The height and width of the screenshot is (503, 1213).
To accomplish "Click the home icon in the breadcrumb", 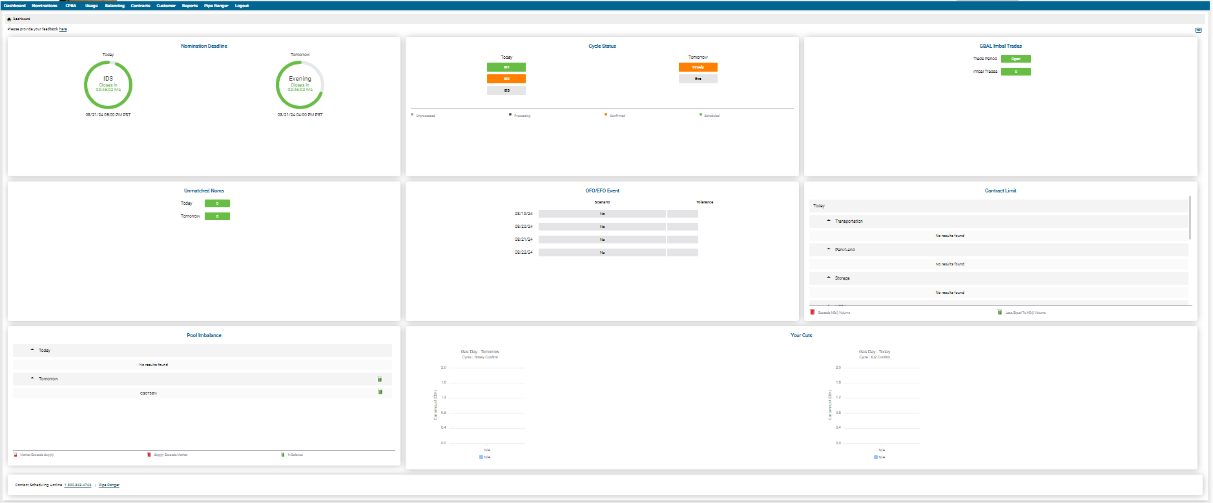I will 9,19.
